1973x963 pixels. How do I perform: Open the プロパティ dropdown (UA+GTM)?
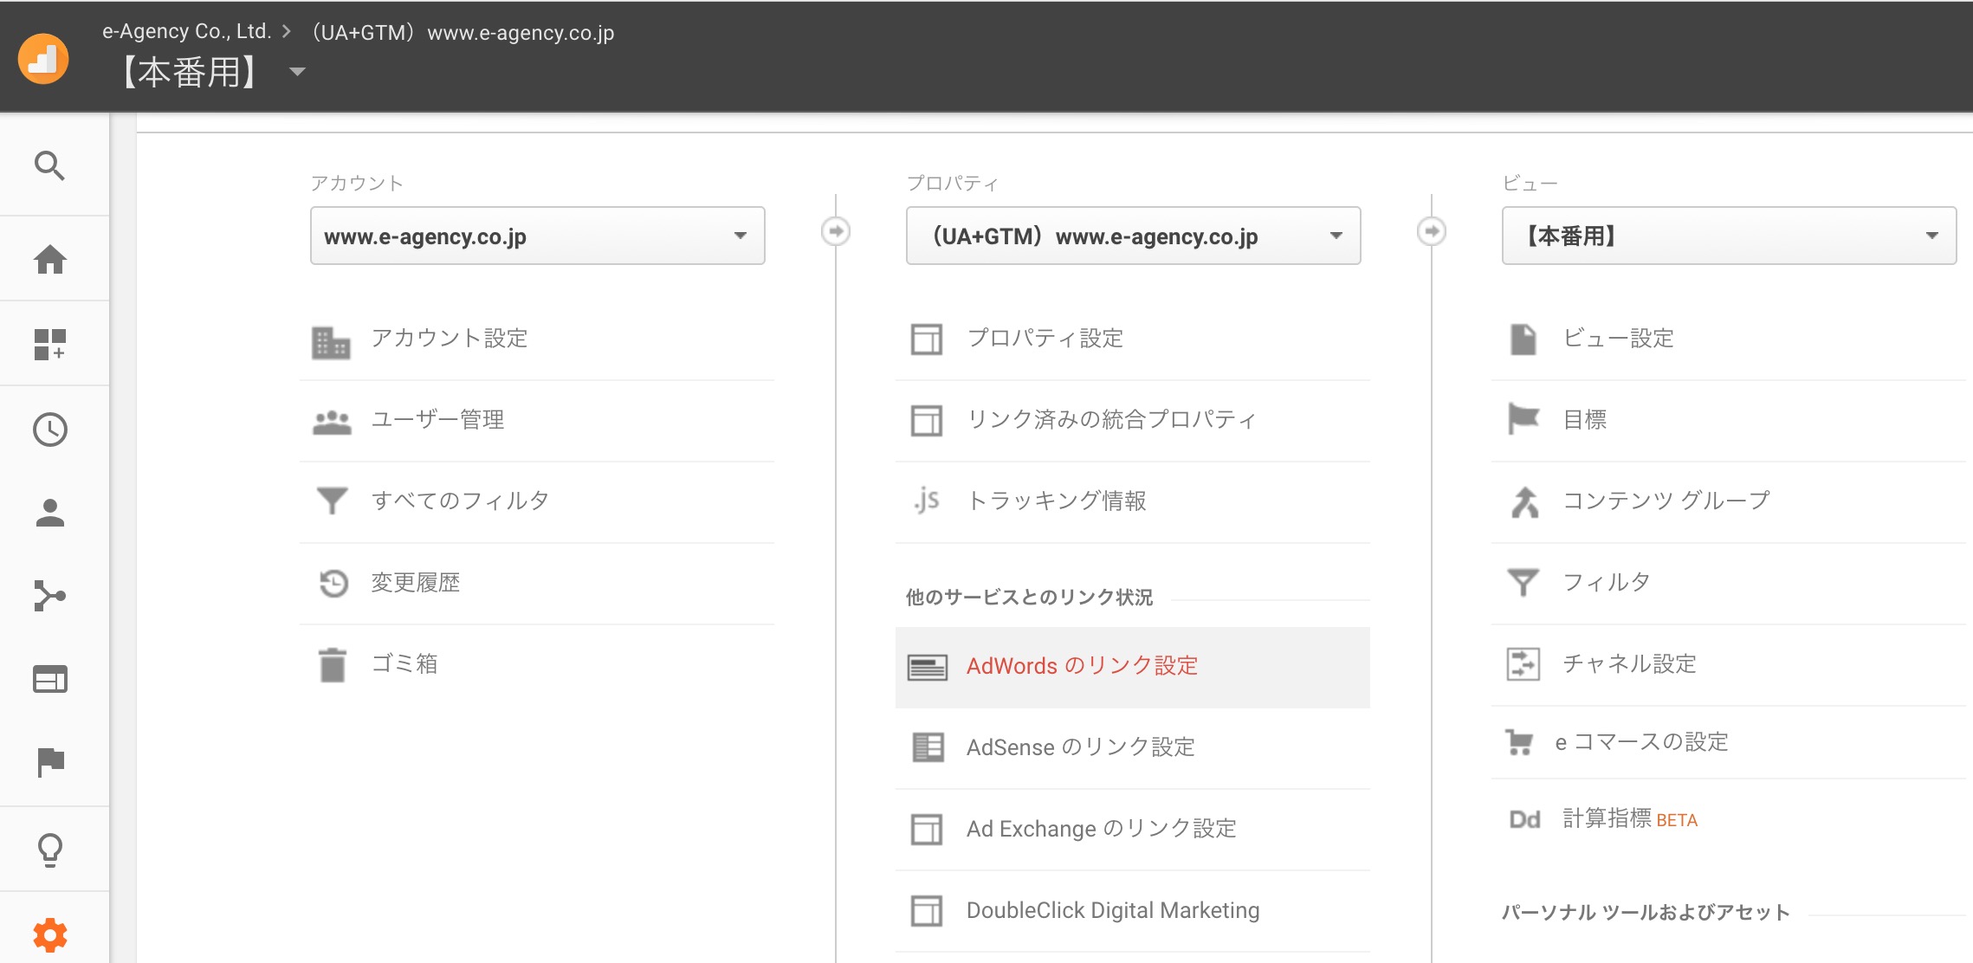(1133, 236)
